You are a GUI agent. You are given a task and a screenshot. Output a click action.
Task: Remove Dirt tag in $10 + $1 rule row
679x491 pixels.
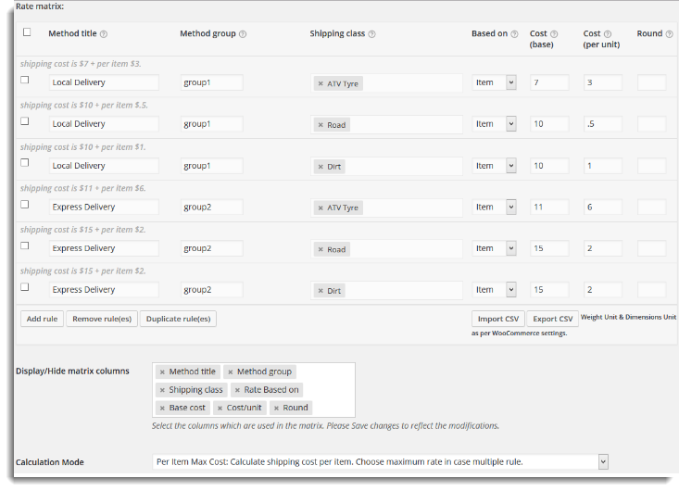coord(321,167)
